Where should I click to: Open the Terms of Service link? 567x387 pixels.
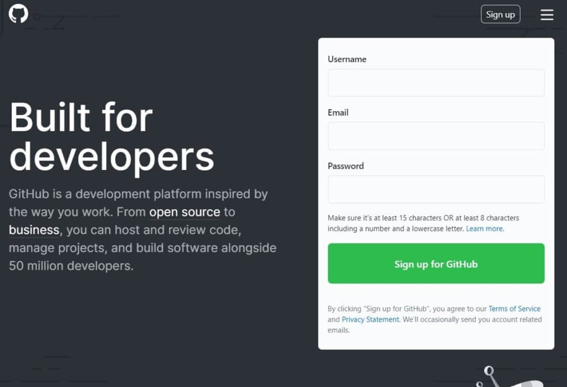tap(514, 308)
